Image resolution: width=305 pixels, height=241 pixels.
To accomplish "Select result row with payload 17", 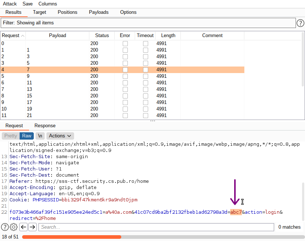I will [x=122, y=103].
